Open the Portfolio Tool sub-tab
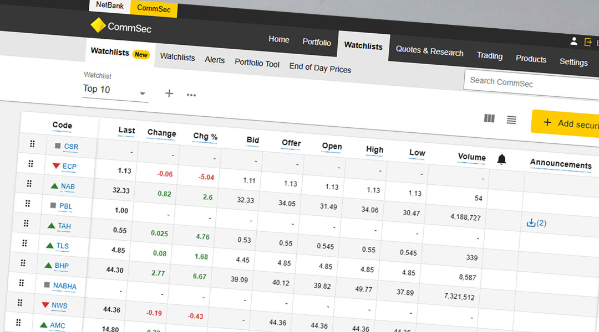 point(257,63)
